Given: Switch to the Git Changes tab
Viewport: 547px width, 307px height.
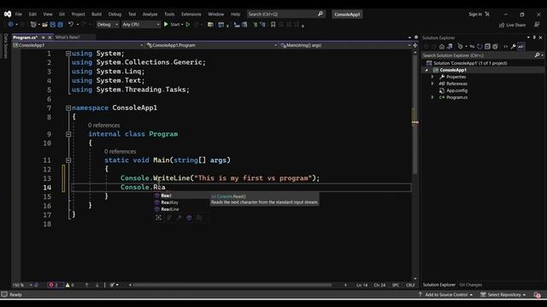Looking at the screenshot, I should point(471,285).
